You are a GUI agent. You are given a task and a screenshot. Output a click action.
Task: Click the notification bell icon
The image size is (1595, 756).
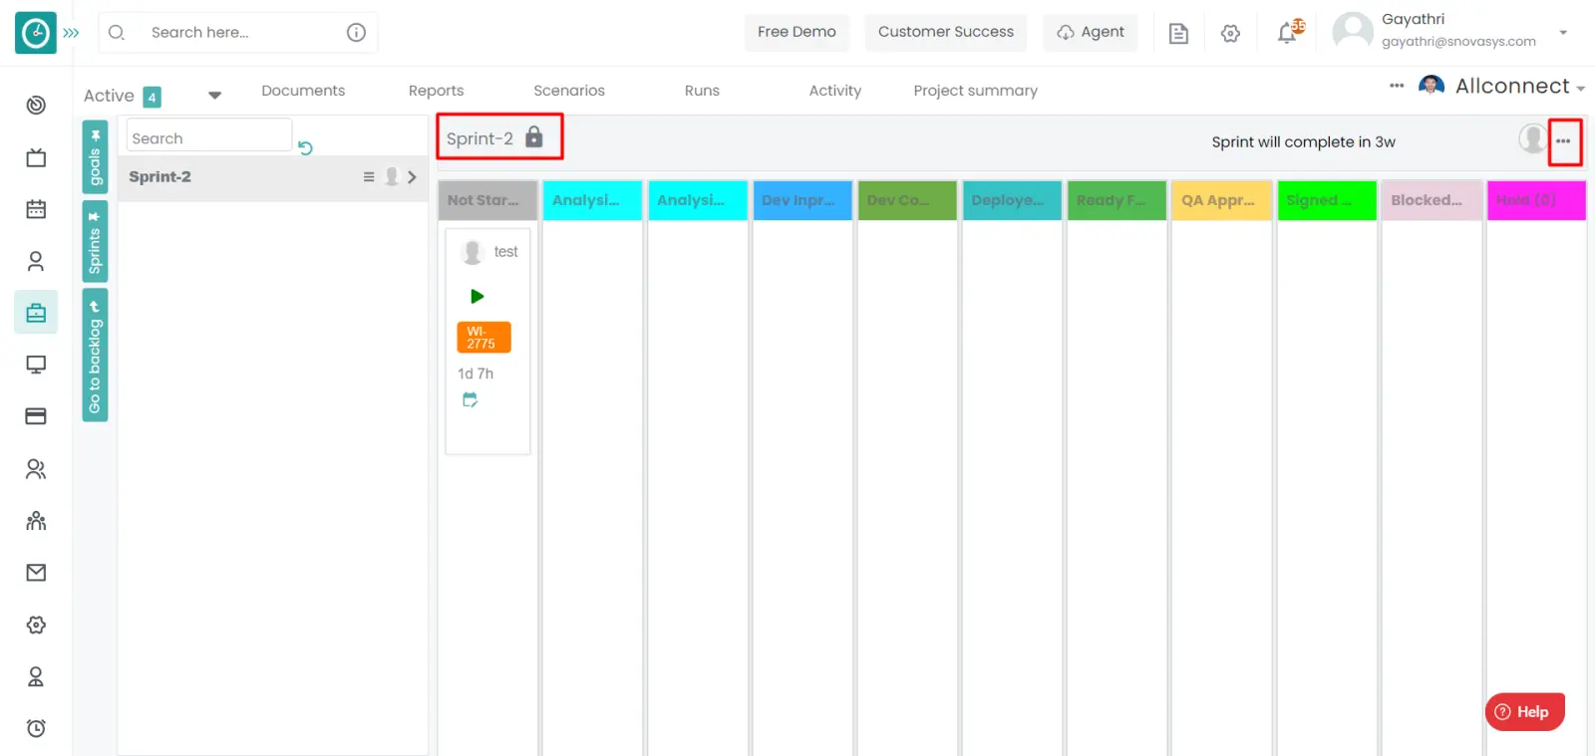pyautogui.click(x=1288, y=33)
